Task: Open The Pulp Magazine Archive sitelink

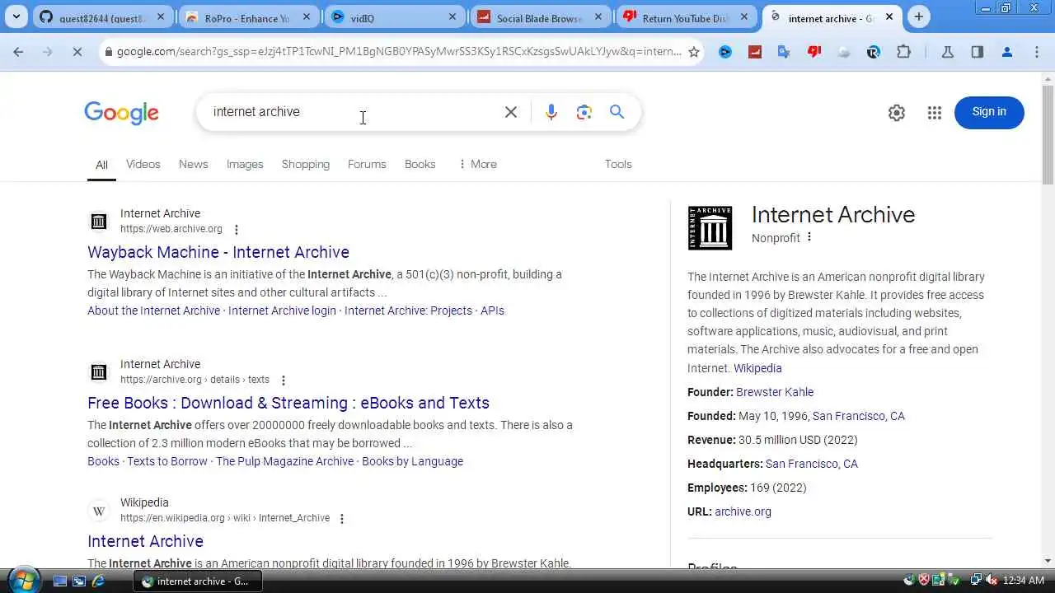Action: [x=285, y=461]
